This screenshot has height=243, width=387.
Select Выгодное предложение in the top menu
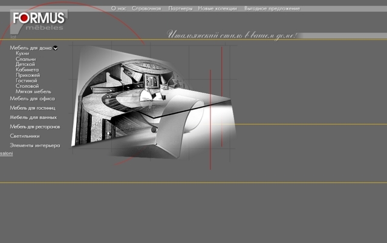tap(272, 8)
